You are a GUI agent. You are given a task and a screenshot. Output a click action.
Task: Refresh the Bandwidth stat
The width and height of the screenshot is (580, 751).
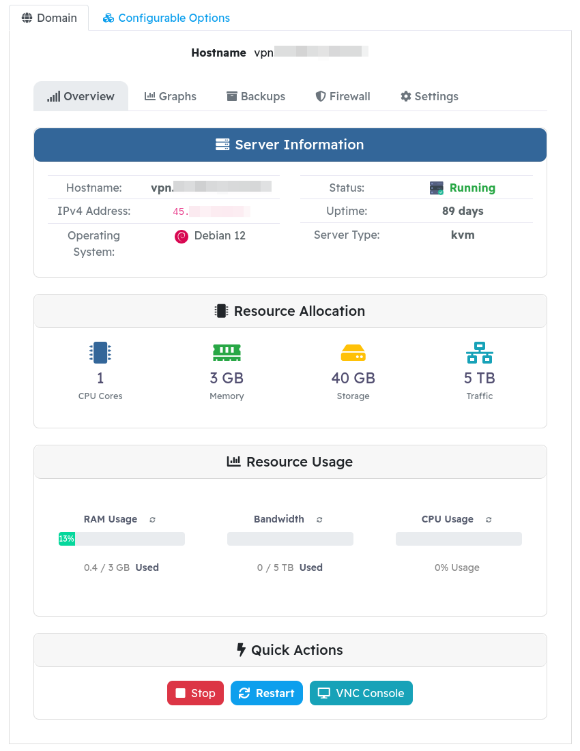(319, 520)
